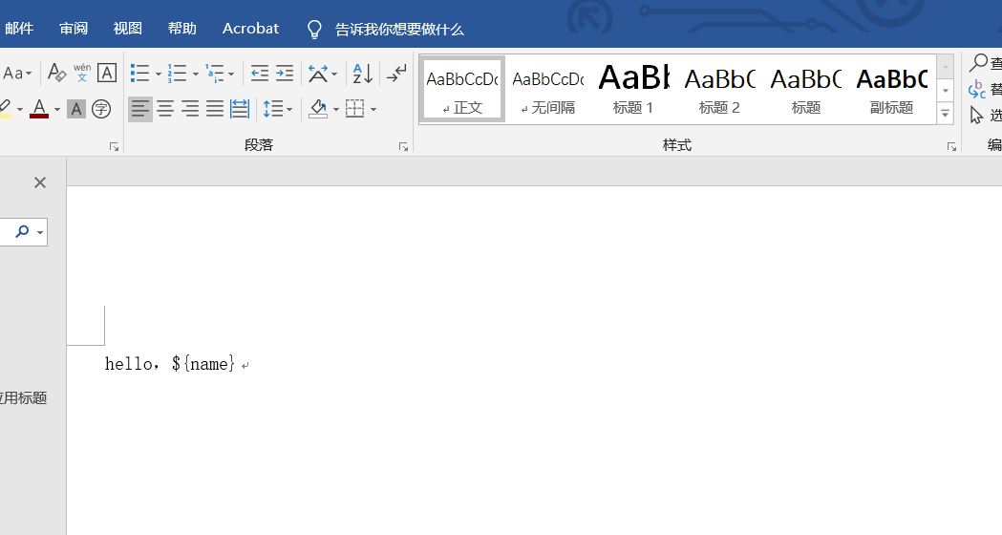Apply distributed alignment
The width and height of the screenshot is (1002, 535).
pyautogui.click(x=240, y=109)
